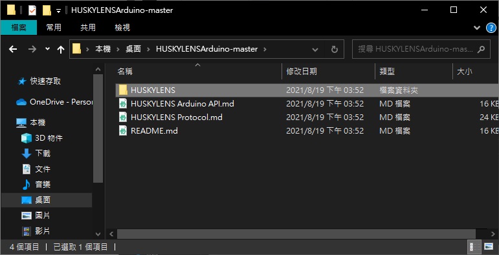
Task: Click the horizontal scrollbar left arrow
Action: point(111,234)
